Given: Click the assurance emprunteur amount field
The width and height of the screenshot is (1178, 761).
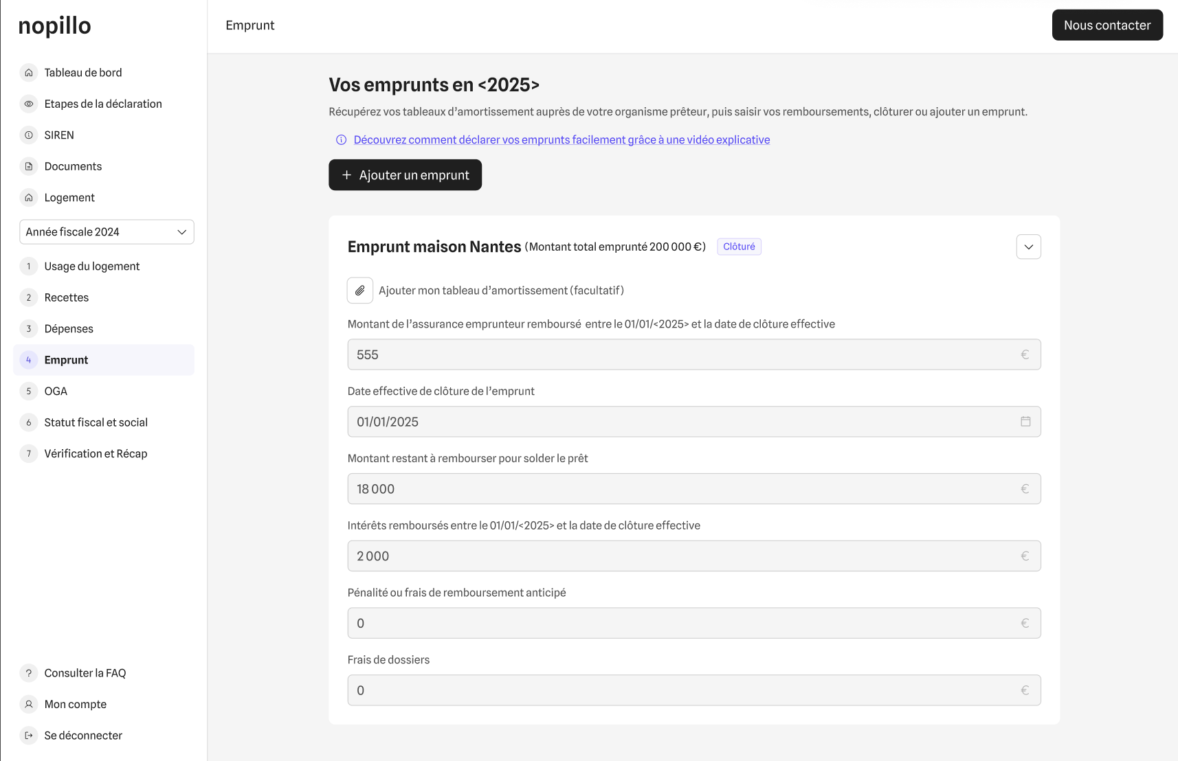Looking at the screenshot, I should [687, 355].
